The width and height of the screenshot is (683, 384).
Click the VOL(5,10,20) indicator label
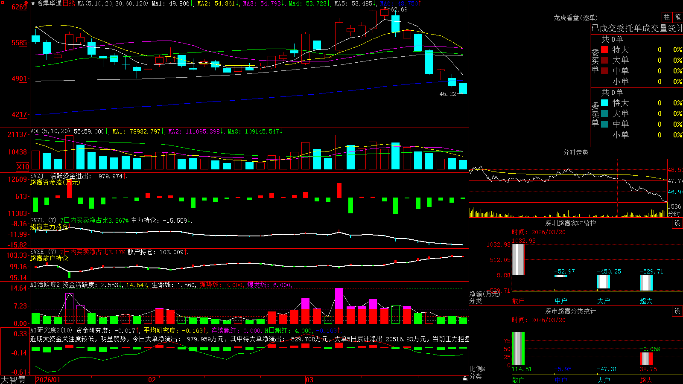pos(50,131)
